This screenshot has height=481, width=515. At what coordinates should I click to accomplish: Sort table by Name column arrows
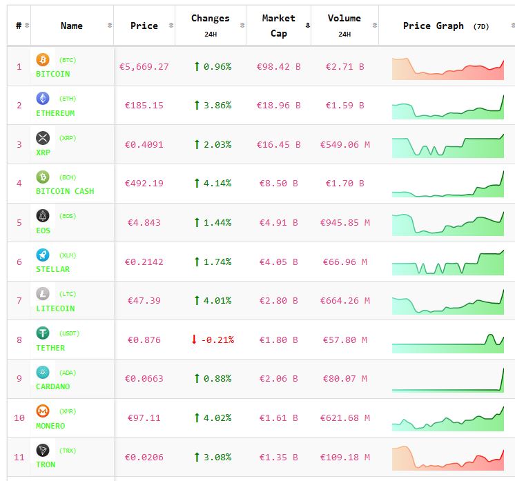tap(110, 26)
